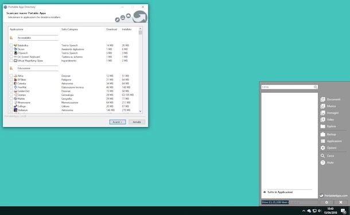Open the action center notification icon

343,211
